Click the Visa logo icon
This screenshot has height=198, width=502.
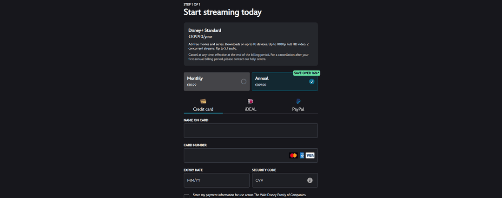[310, 155]
